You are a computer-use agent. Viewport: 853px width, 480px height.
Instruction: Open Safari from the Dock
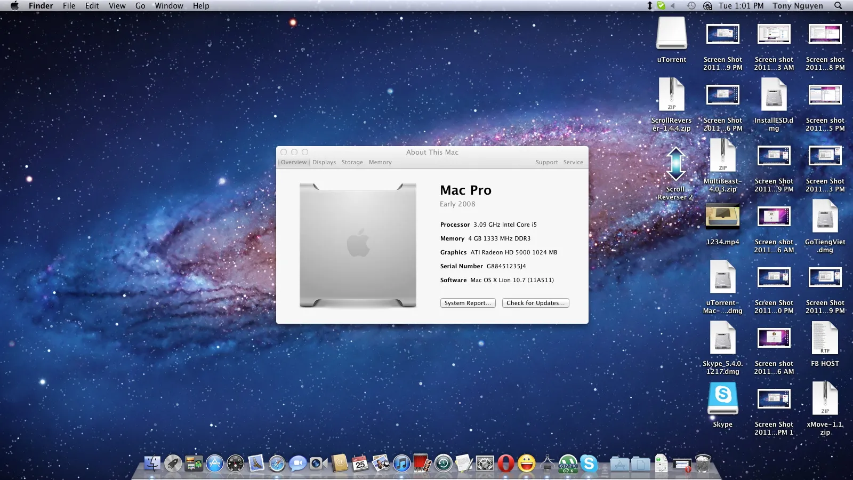click(276, 464)
